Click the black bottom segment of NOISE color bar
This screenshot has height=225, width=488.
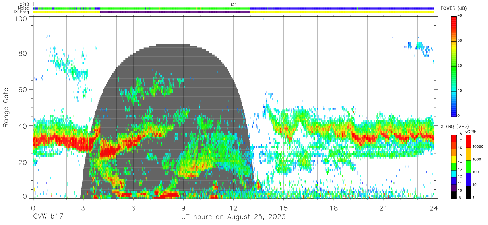[x=469, y=192]
